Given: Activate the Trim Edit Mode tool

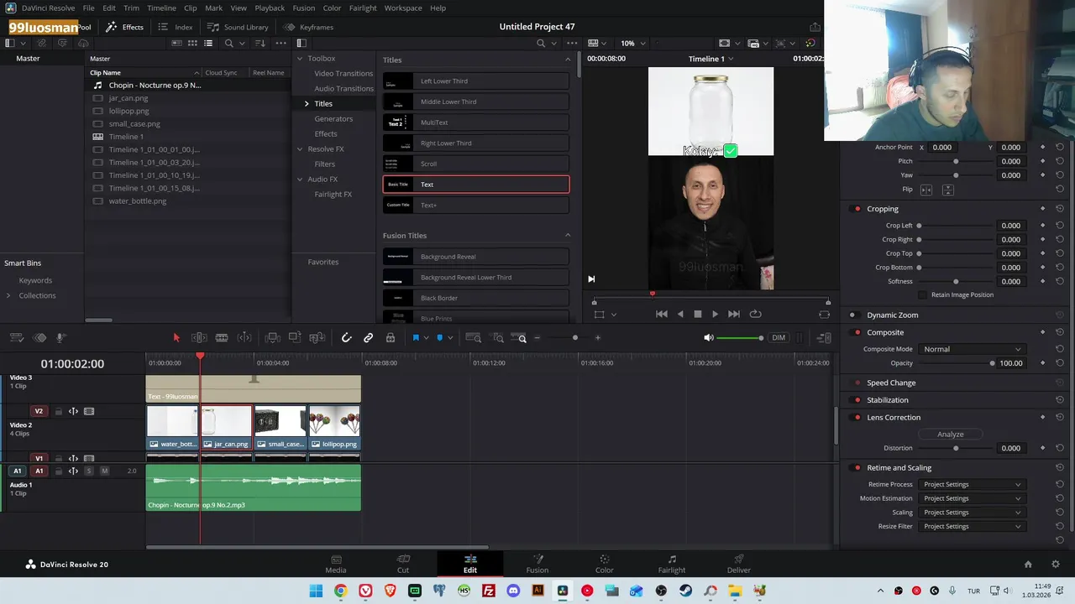Looking at the screenshot, I should coord(199,337).
